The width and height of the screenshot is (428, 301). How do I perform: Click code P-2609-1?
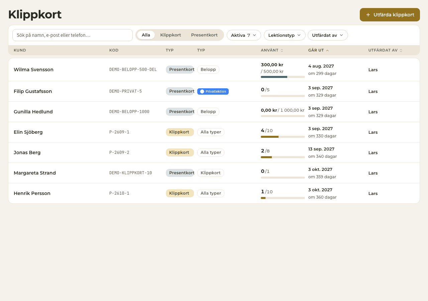(119, 132)
